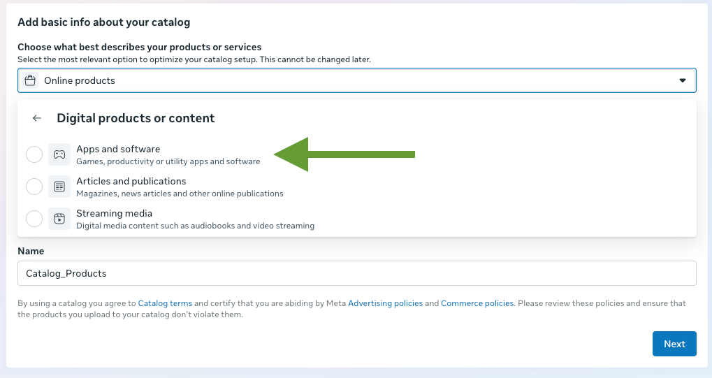This screenshot has height=378, width=712.
Task: Click the dropdown caret arrow
Action: pos(683,80)
